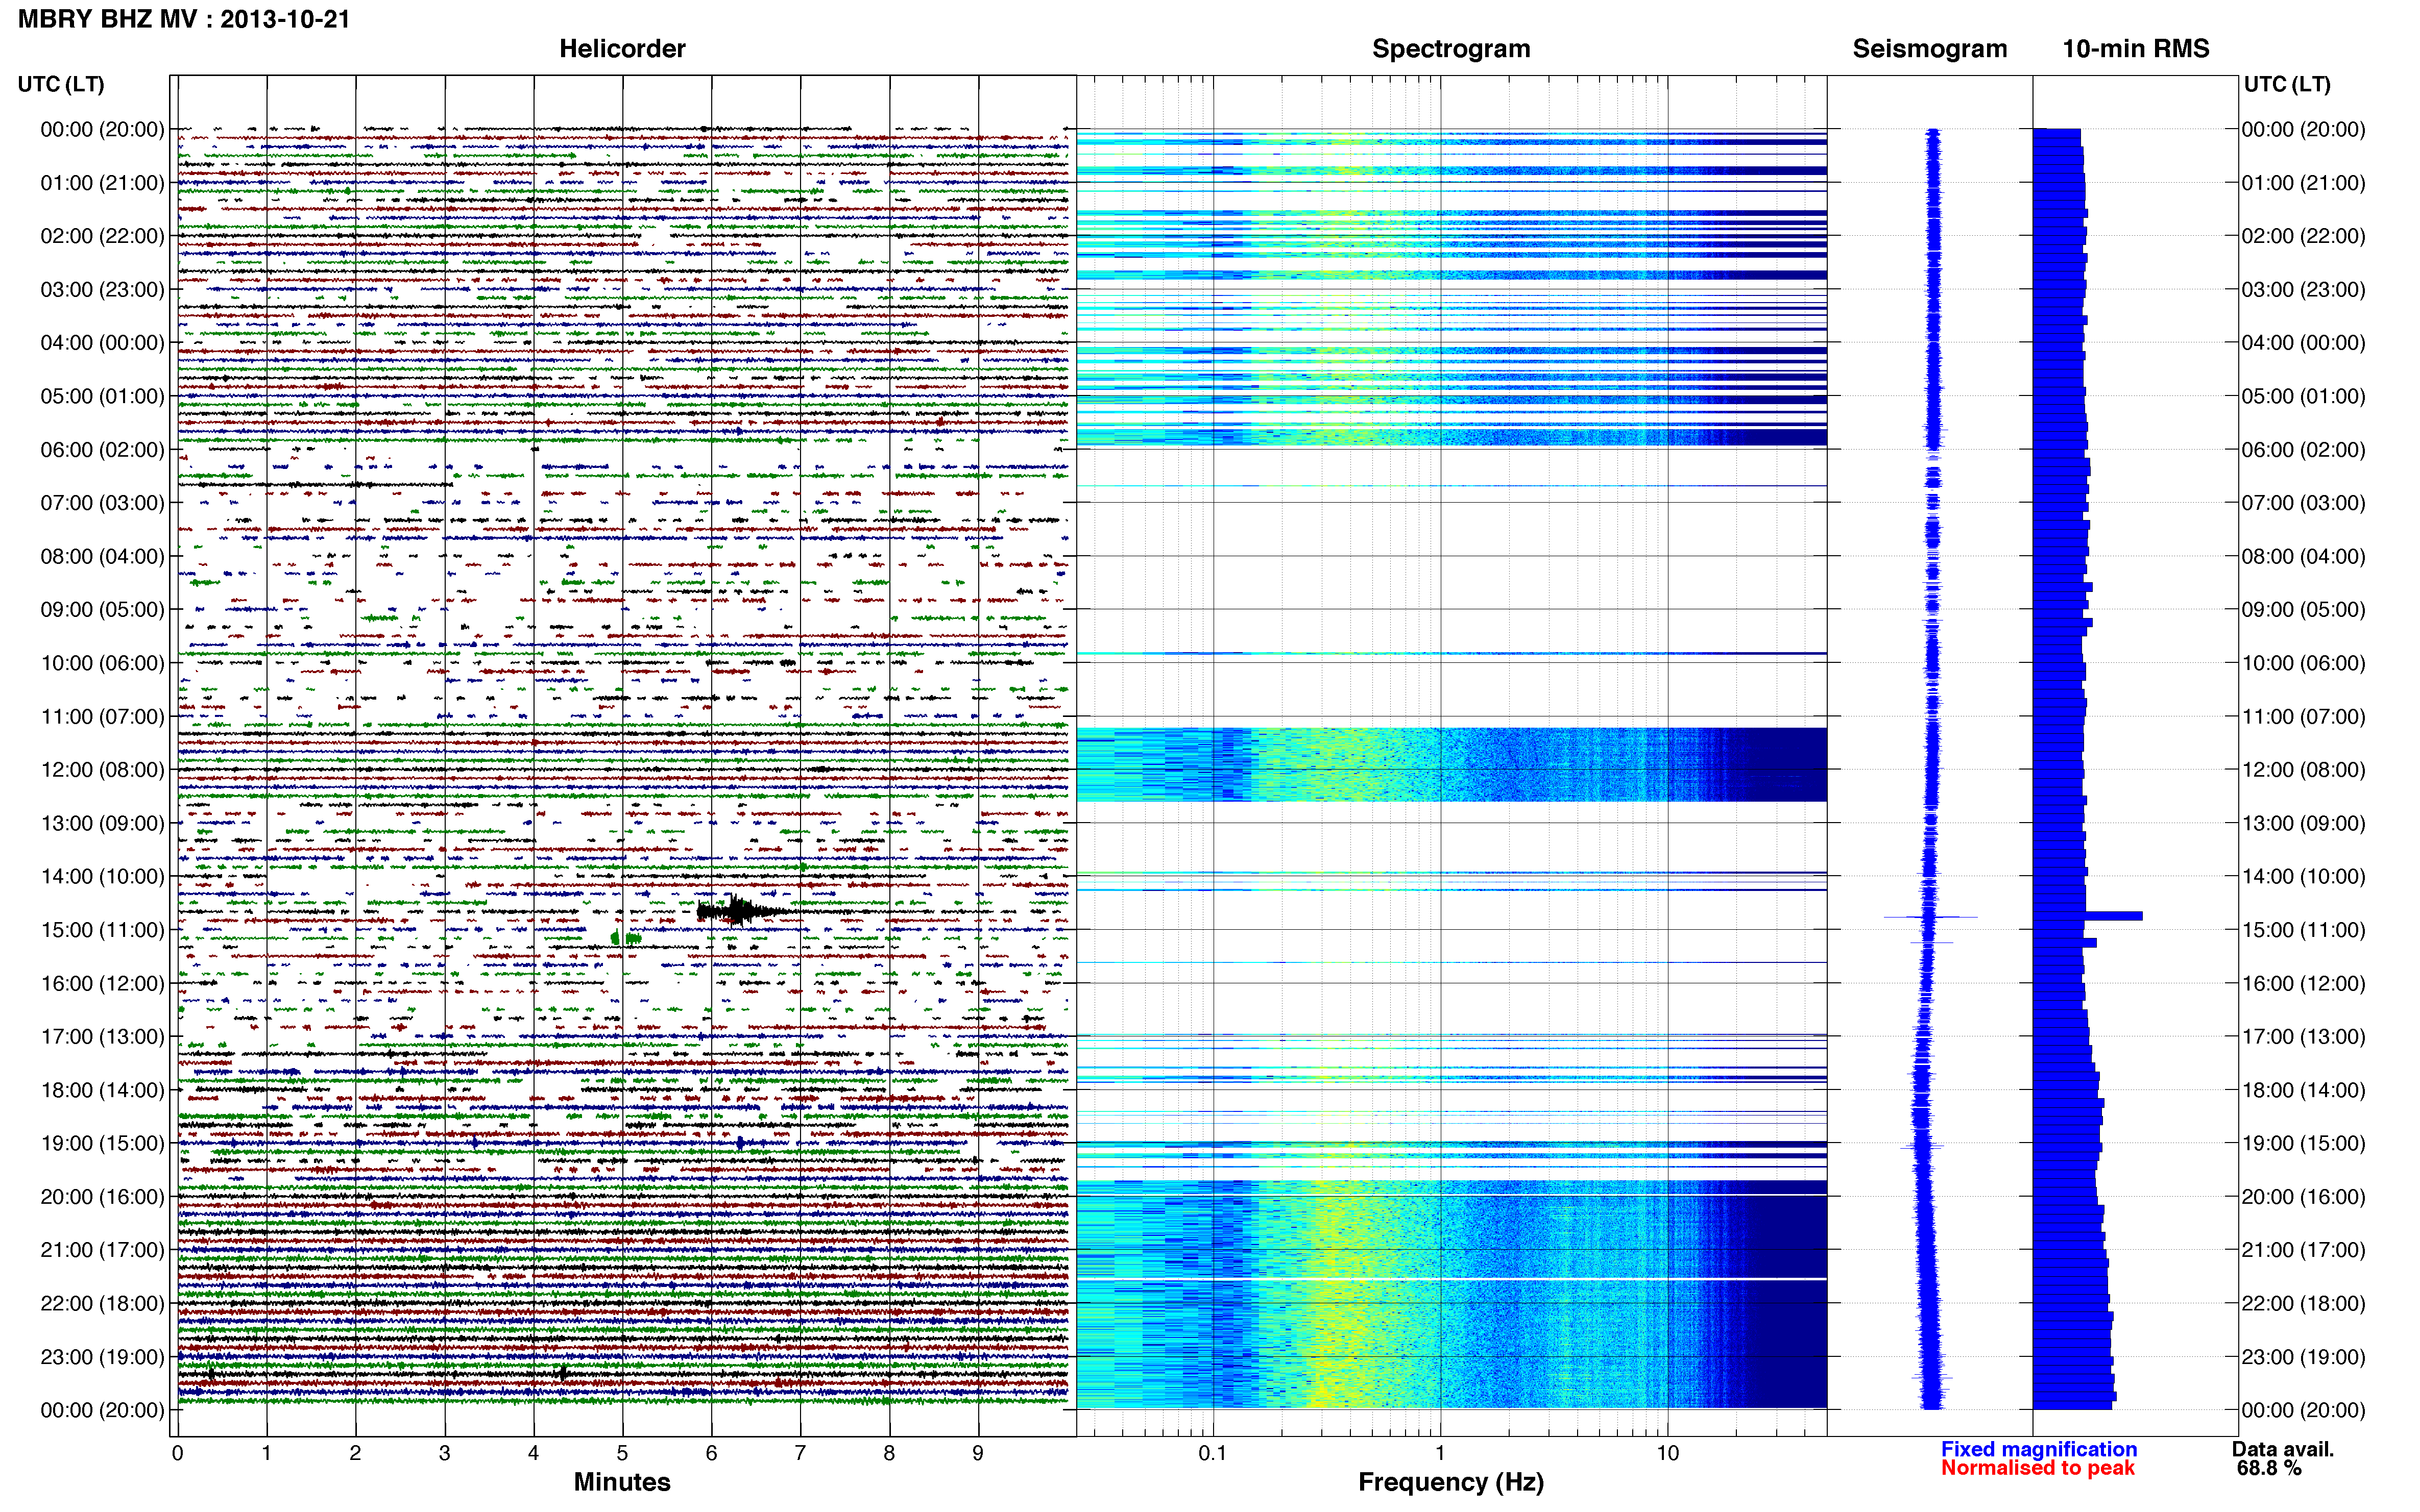Viewport: 2420px width, 1512px height.
Task: Click the '7' tick on the Minutes axis
Action: point(801,1454)
